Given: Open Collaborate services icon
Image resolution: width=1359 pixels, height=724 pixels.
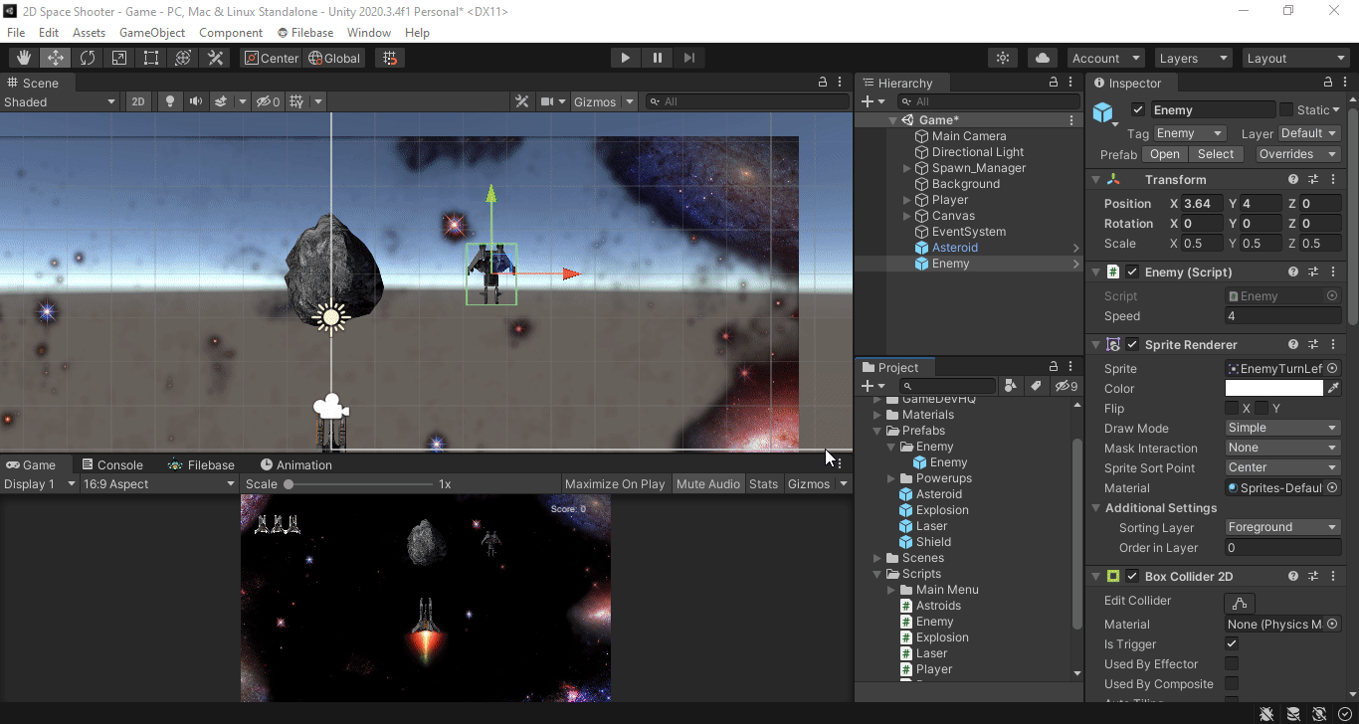Looking at the screenshot, I should click(x=1003, y=58).
